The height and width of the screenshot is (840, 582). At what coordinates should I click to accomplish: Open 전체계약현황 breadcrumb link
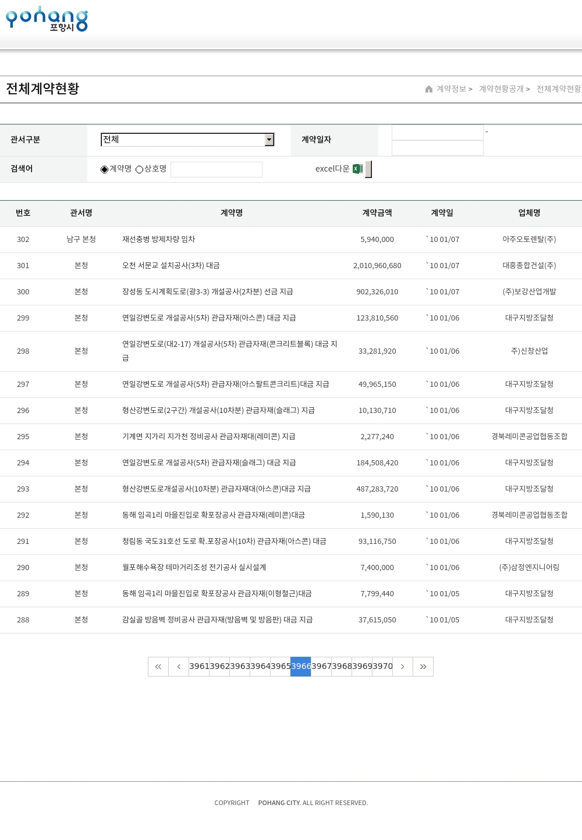pyautogui.click(x=559, y=89)
